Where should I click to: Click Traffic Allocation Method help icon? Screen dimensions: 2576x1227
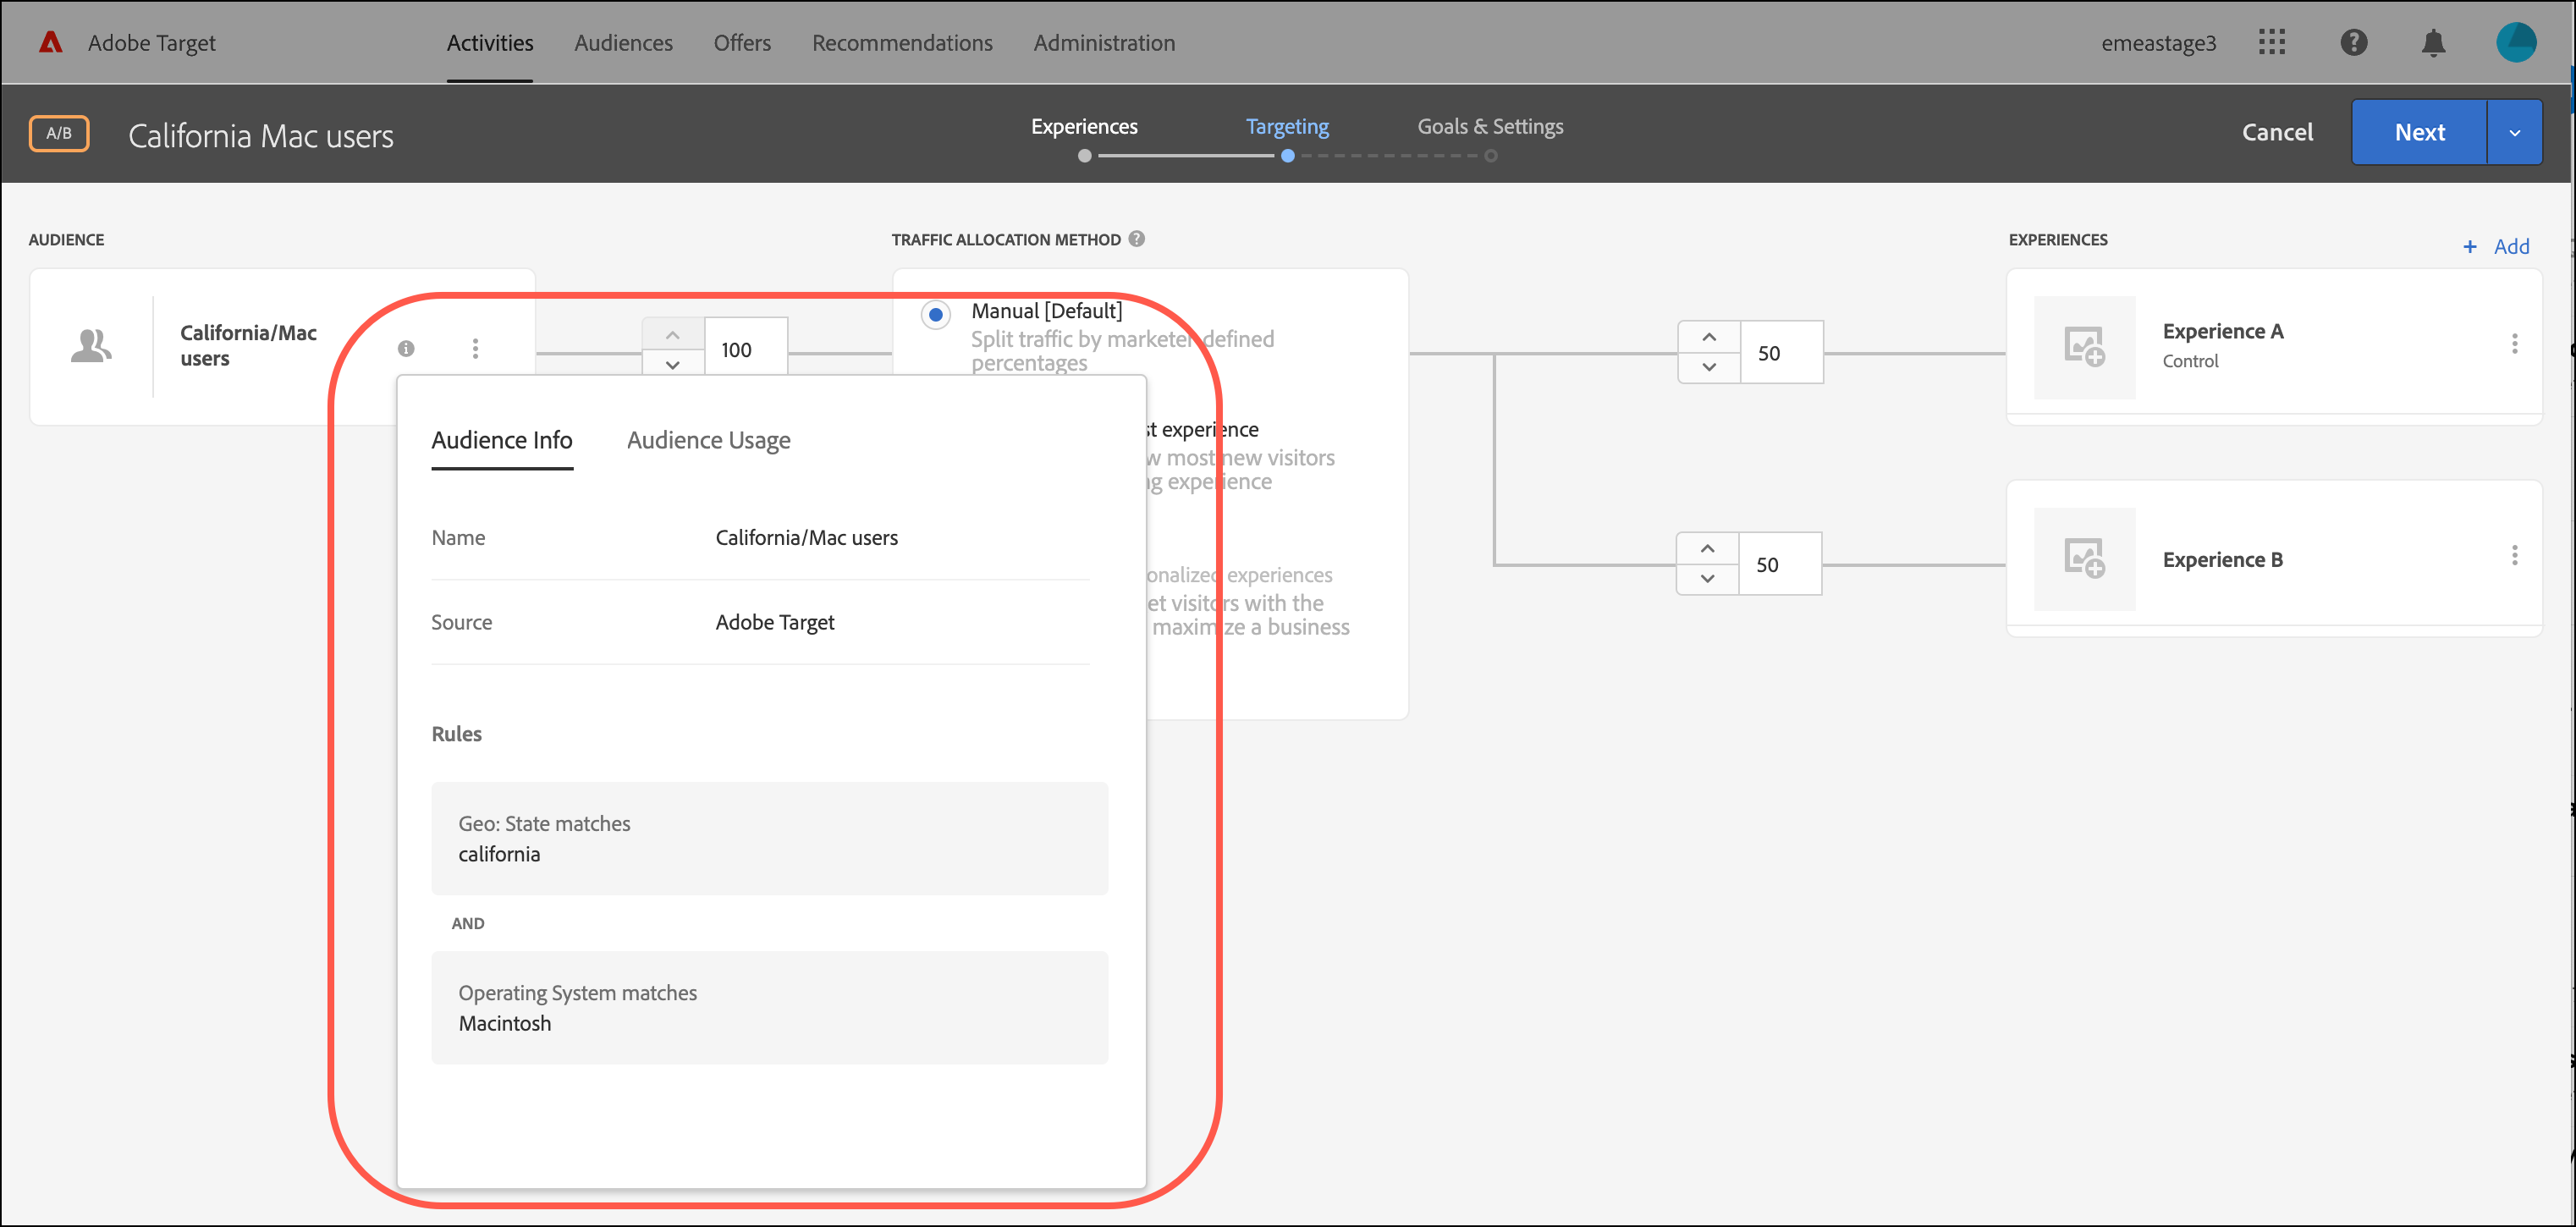[1137, 239]
